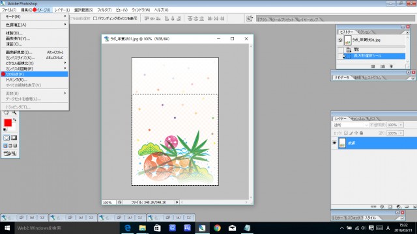
Task: Click the red foreground color swatch
Action: (x=8, y=123)
